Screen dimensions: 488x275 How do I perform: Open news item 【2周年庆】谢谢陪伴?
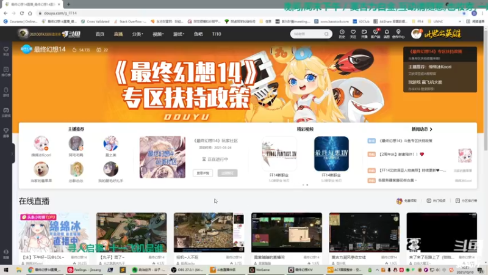tap(400, 154)
